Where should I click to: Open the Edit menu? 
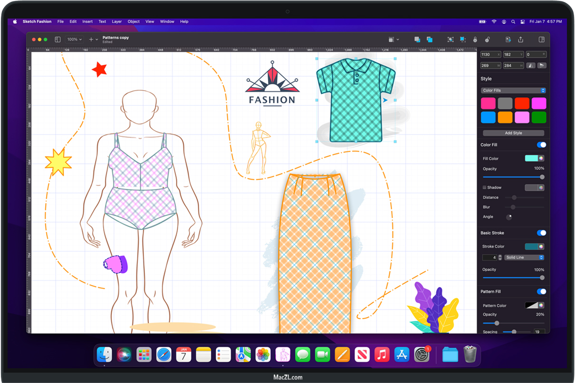click(x=73, y=21)
